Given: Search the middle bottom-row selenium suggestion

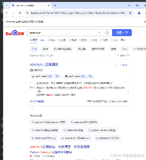Looking at the screenshot, I should [x=76, y=138].
